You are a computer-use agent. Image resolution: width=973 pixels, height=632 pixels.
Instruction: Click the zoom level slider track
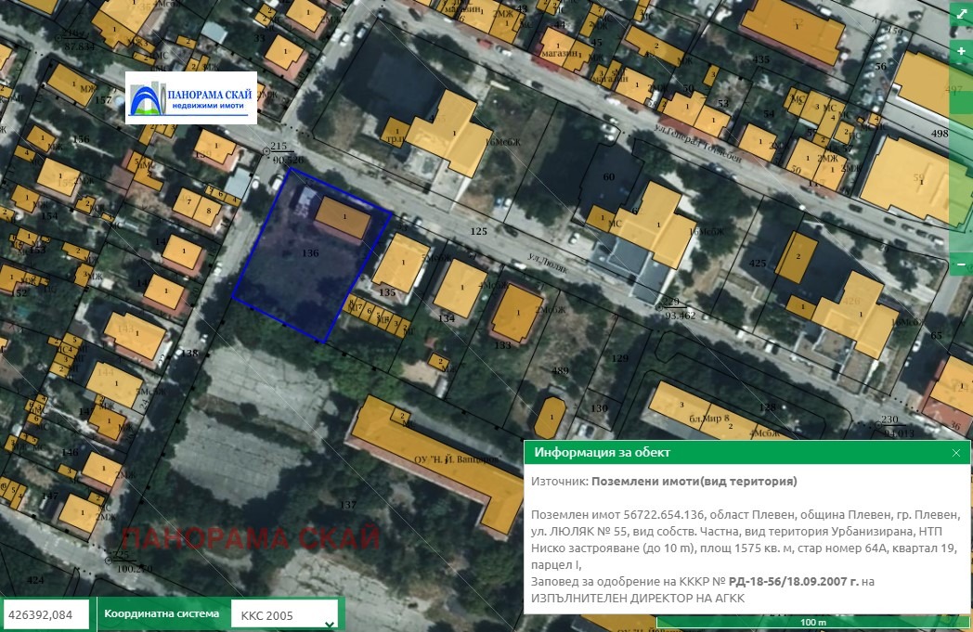(961, 158)
